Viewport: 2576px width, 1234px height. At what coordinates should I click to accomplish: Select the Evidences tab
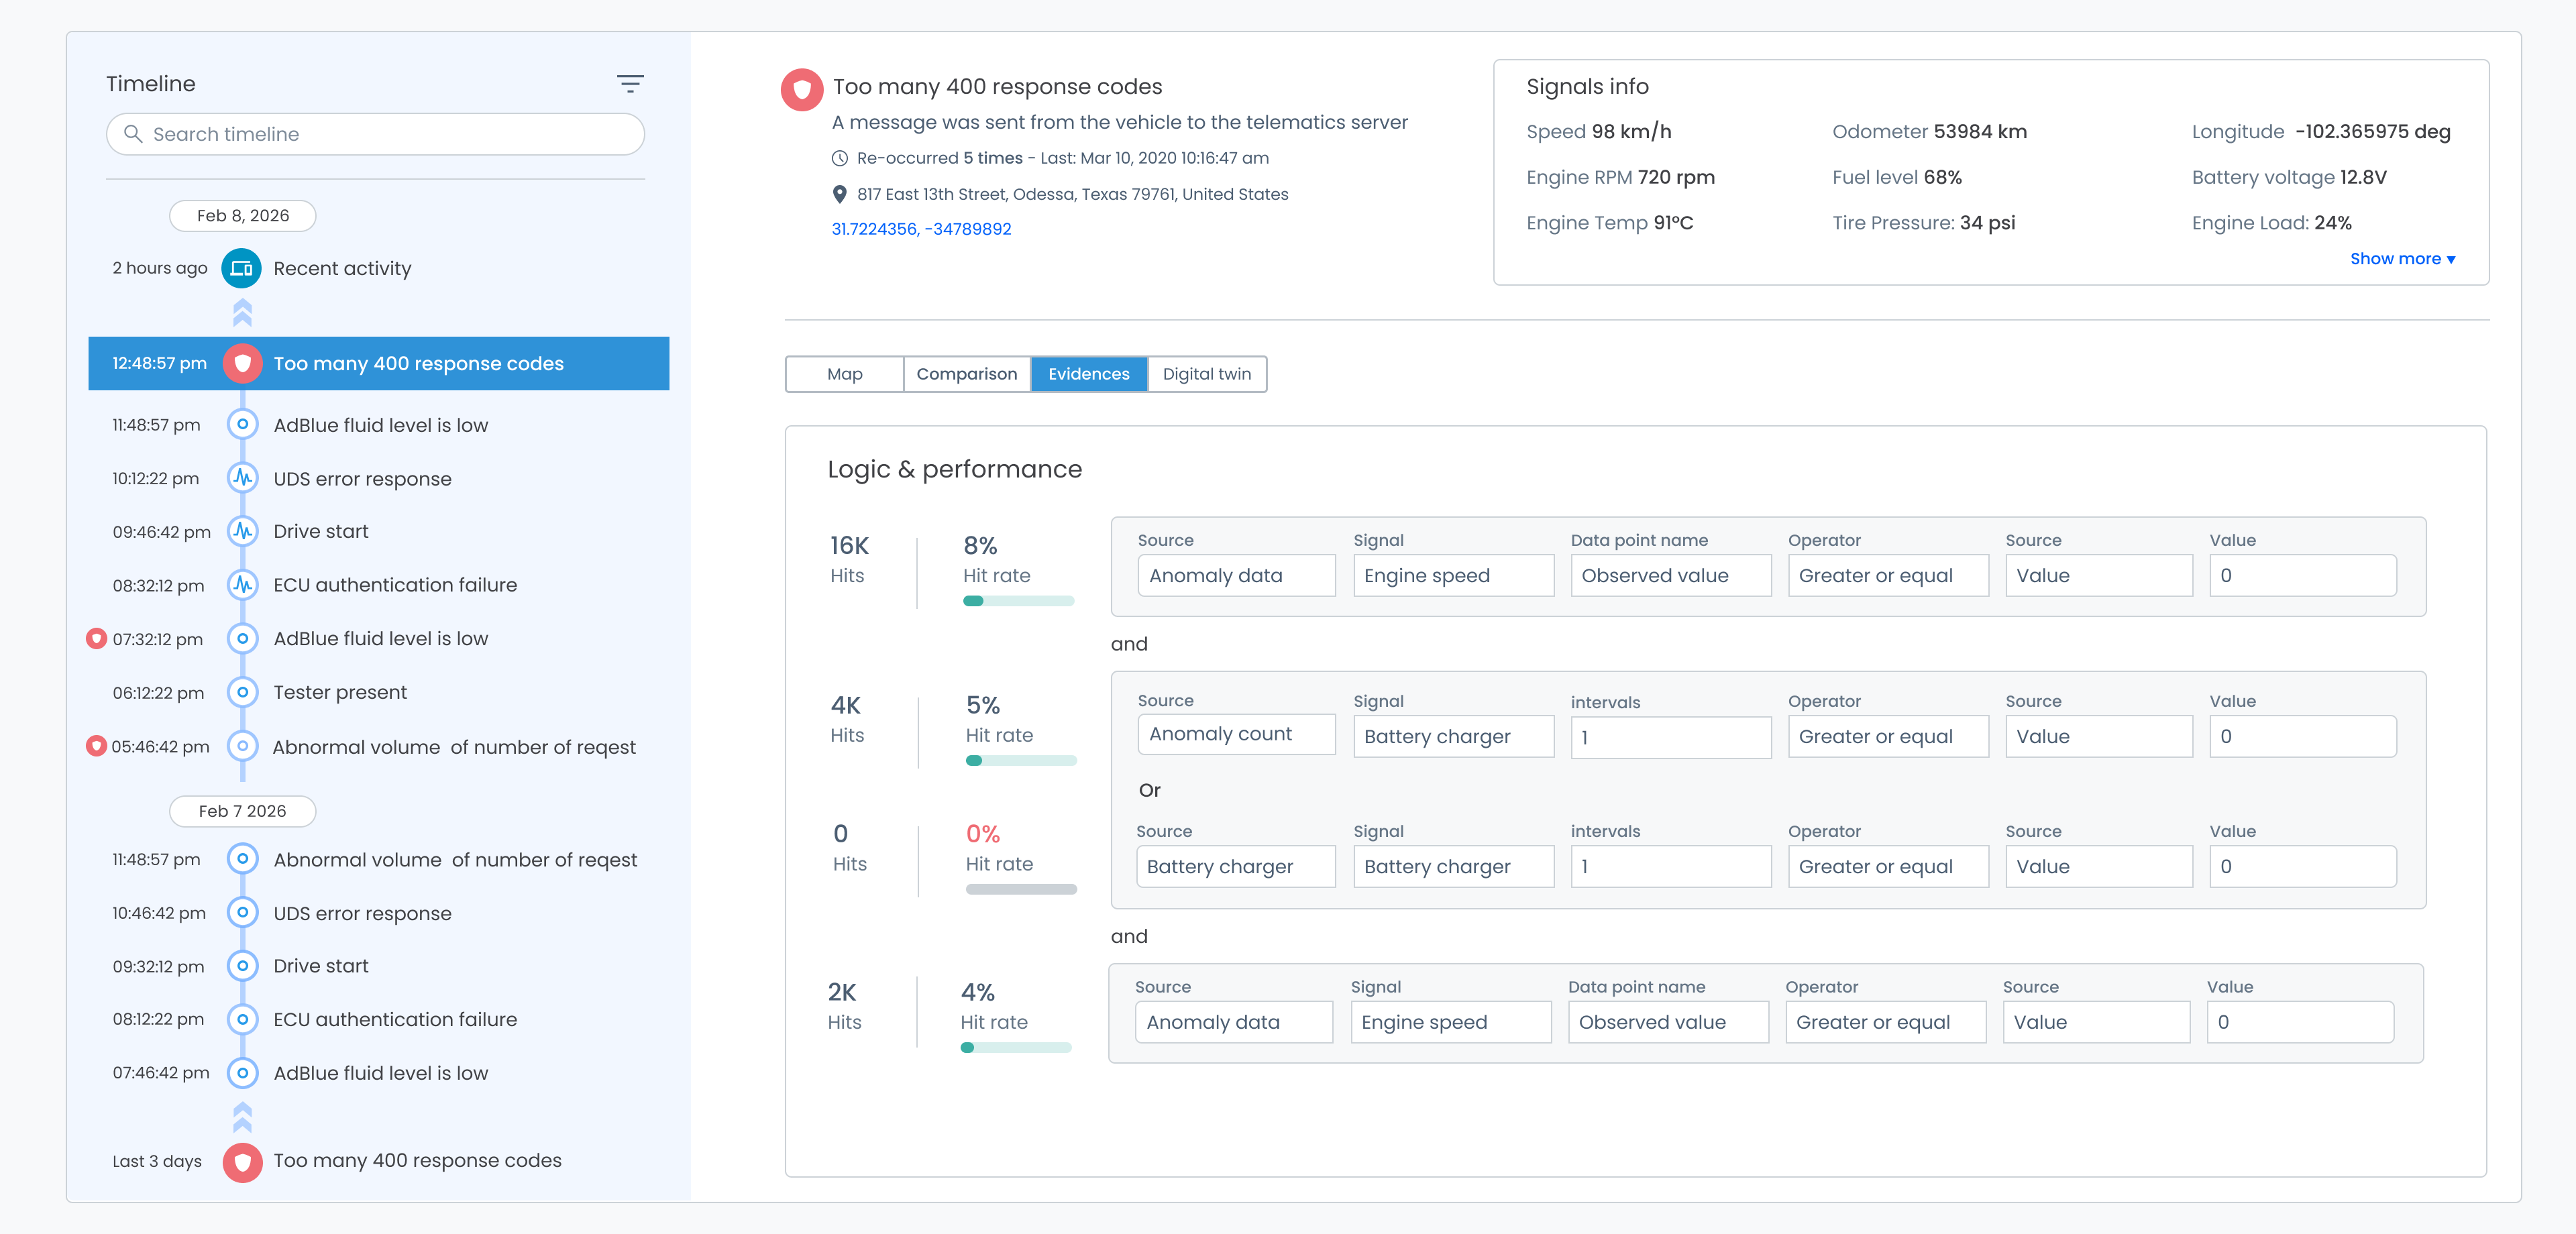pos(1089,374)
